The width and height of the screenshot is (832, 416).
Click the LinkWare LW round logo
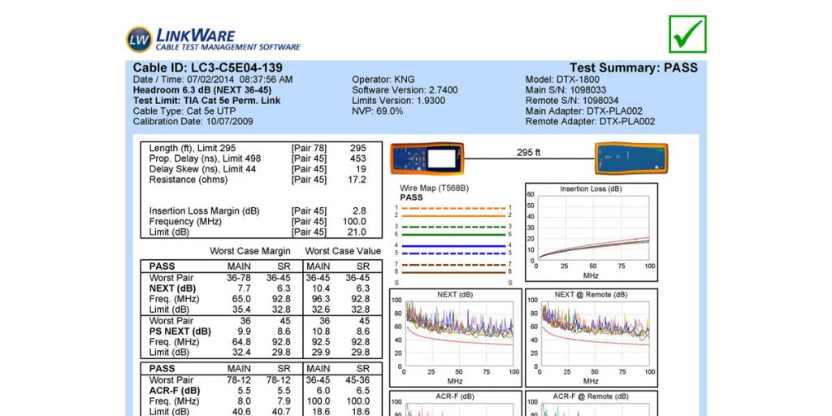pos(139,40)
